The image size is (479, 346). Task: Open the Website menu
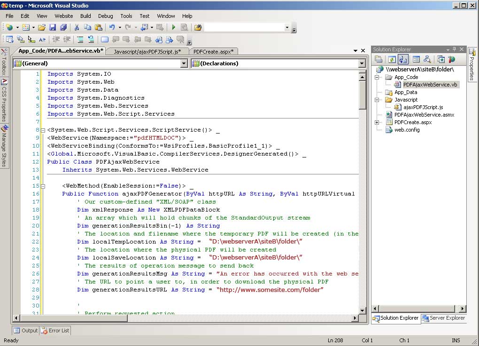(x=63, y=16)
